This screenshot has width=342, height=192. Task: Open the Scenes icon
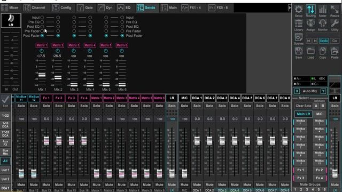299,37
